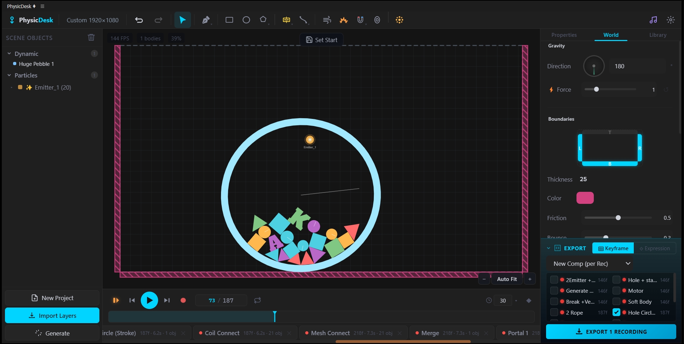Select the magnet tool

click(360, 20)
